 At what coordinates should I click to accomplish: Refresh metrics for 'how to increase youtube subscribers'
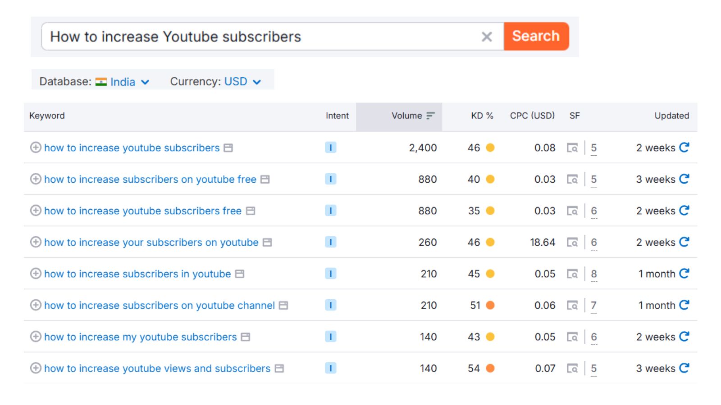coord(684,148)
